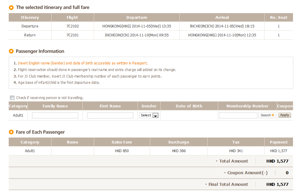Click orange bullet icon next to Passenger Information
The height and width of the screenshot is (196, 299).
(11, 51)
